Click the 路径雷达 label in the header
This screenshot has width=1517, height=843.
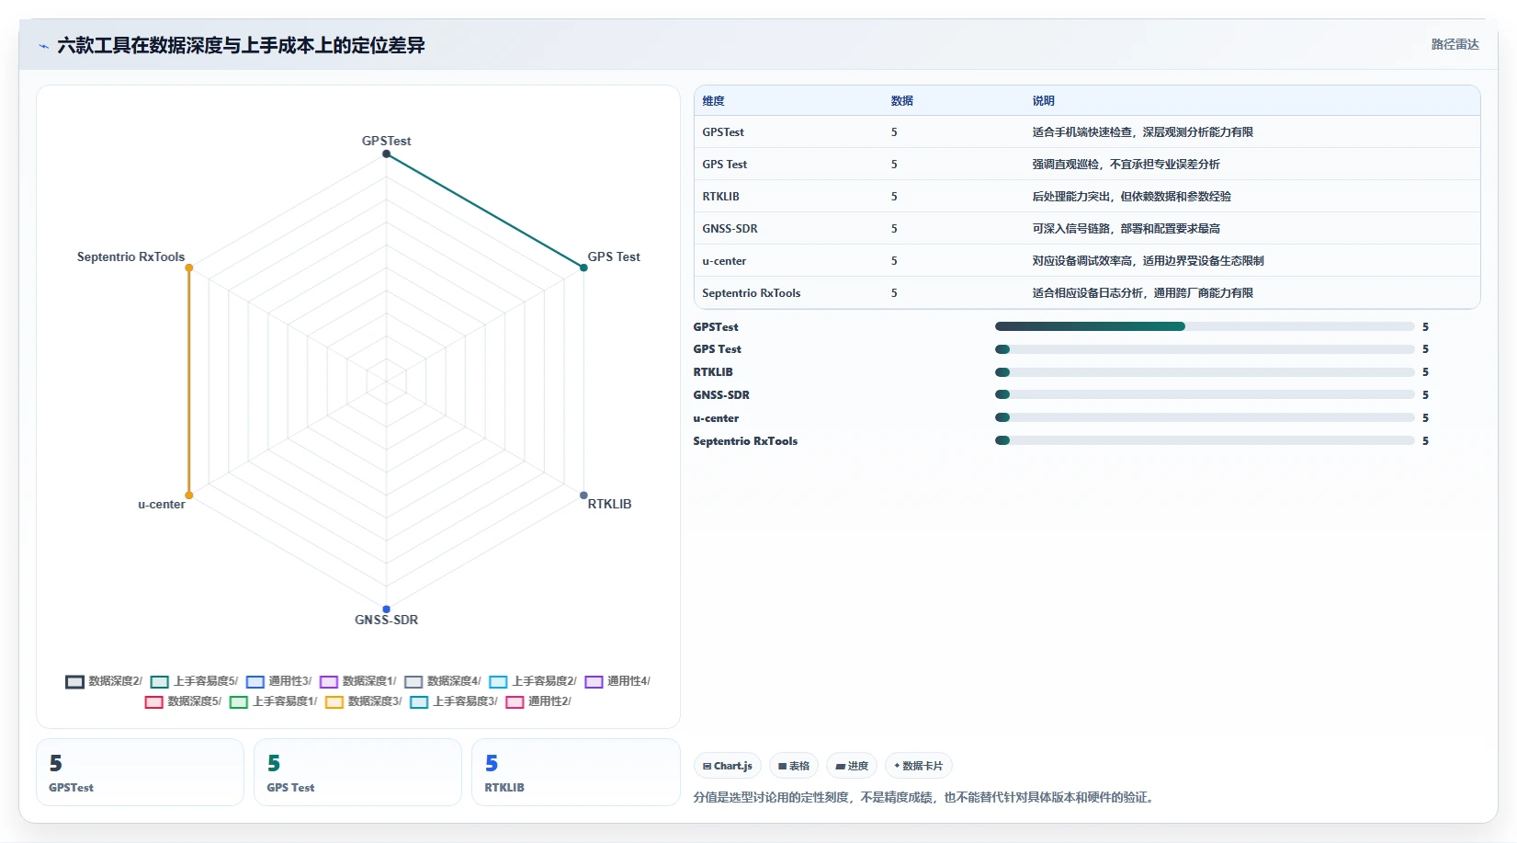coord(1455,44)
